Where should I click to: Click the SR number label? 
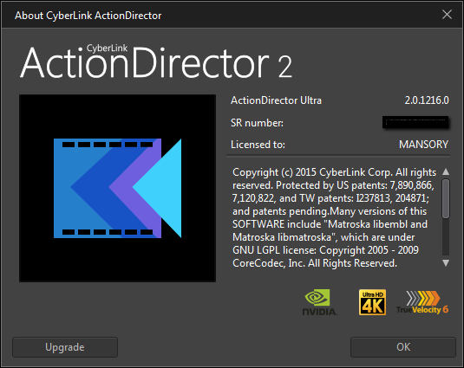pyautogui.click(x=257, y=123)
